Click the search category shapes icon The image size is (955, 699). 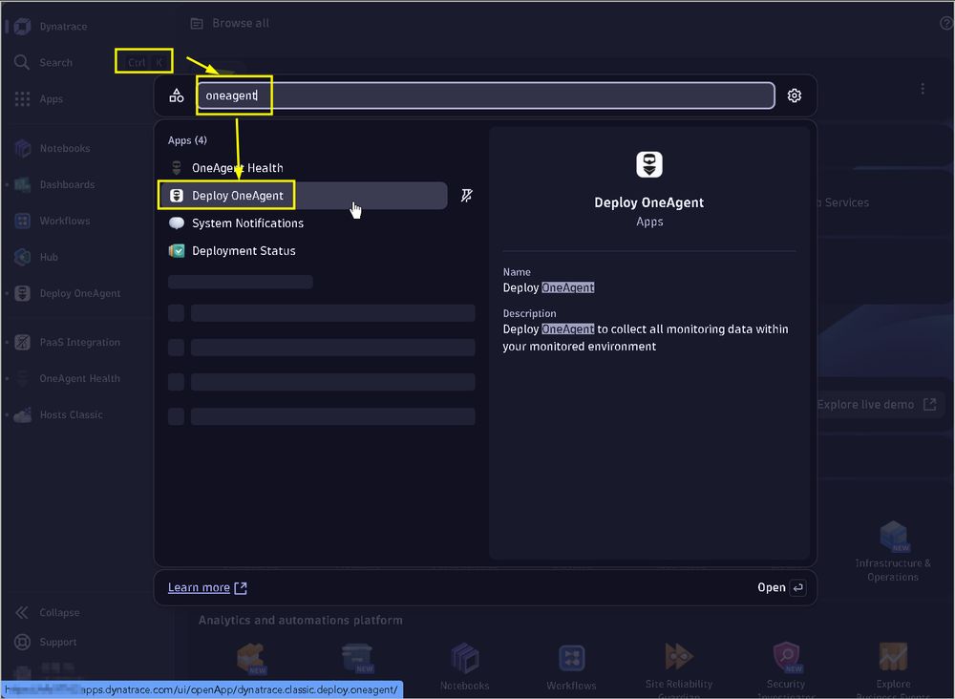(x=177, y=95)
